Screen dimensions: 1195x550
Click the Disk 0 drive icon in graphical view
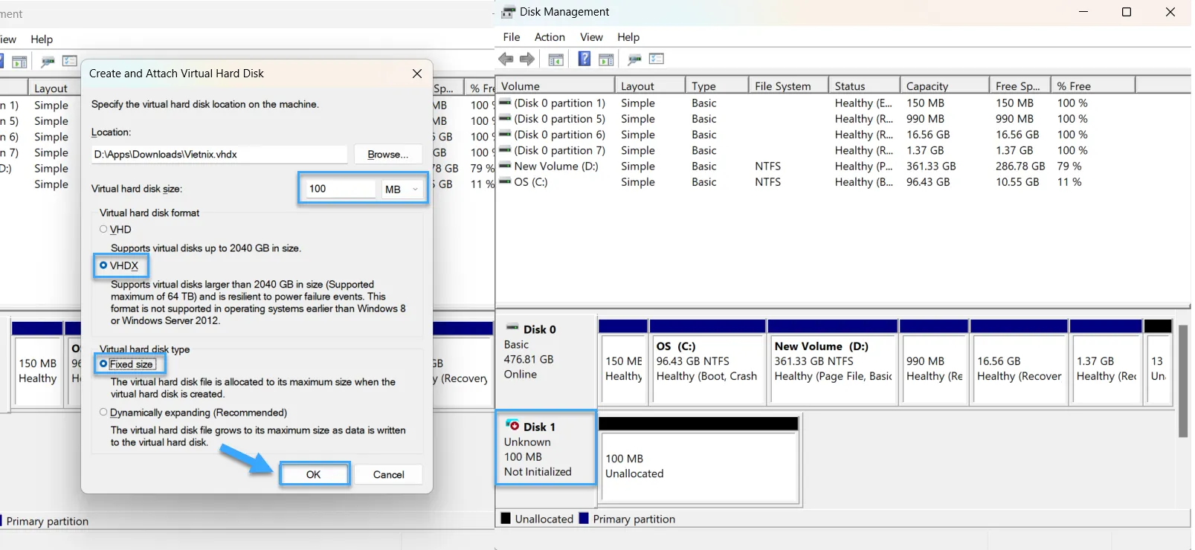click(x=512, y=328)
